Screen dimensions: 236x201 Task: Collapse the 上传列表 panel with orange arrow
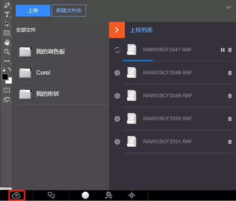click(x=117, y=30)
